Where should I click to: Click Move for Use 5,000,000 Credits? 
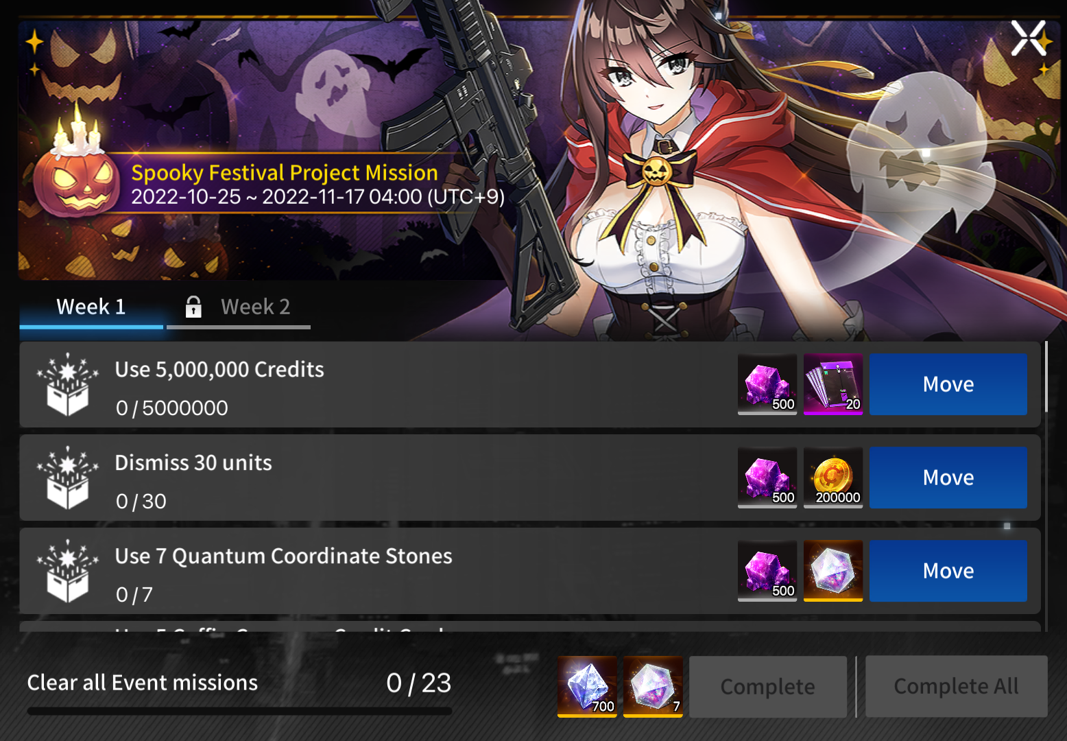click(x=948, y=384)
